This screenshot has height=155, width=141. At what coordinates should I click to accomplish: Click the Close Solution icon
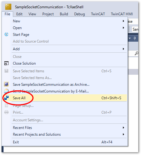6,63
